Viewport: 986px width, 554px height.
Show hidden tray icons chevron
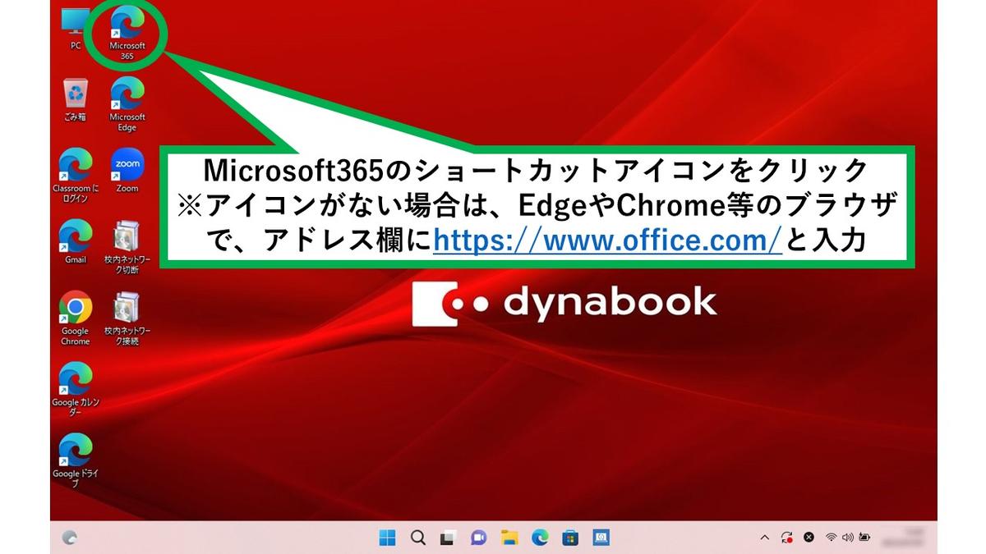[x=765, y=538]
